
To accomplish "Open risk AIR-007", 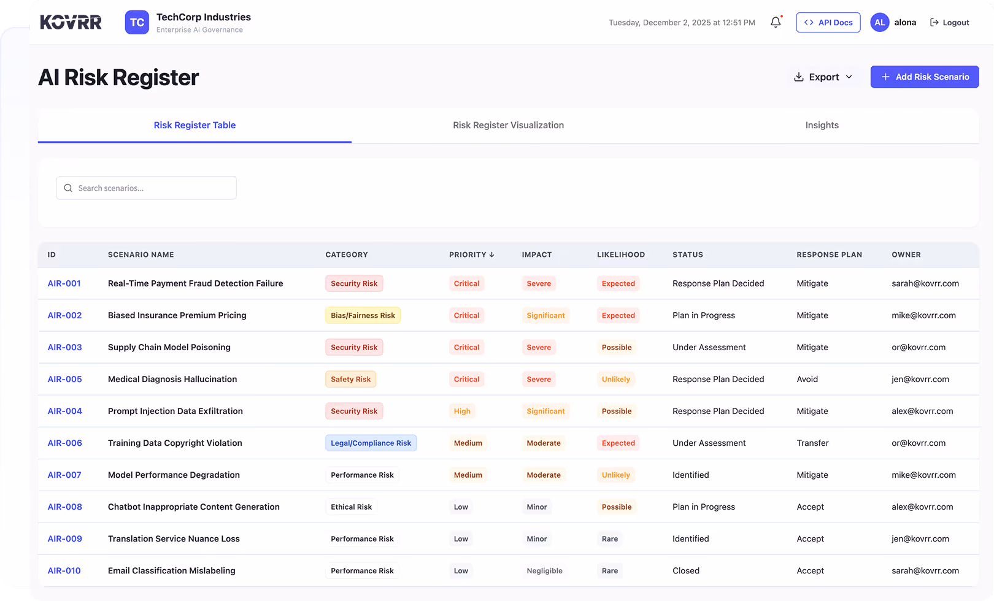I will point(64,475).
